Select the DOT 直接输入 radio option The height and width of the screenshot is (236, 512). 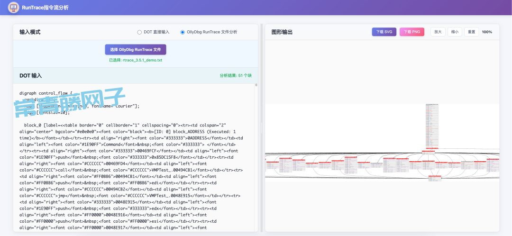point(139,32)
